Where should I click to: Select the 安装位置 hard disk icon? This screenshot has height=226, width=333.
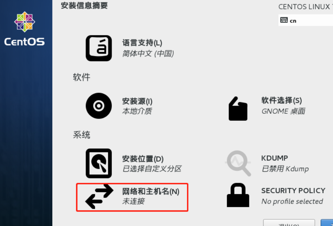pyautogui.click(x=99, y=163)
